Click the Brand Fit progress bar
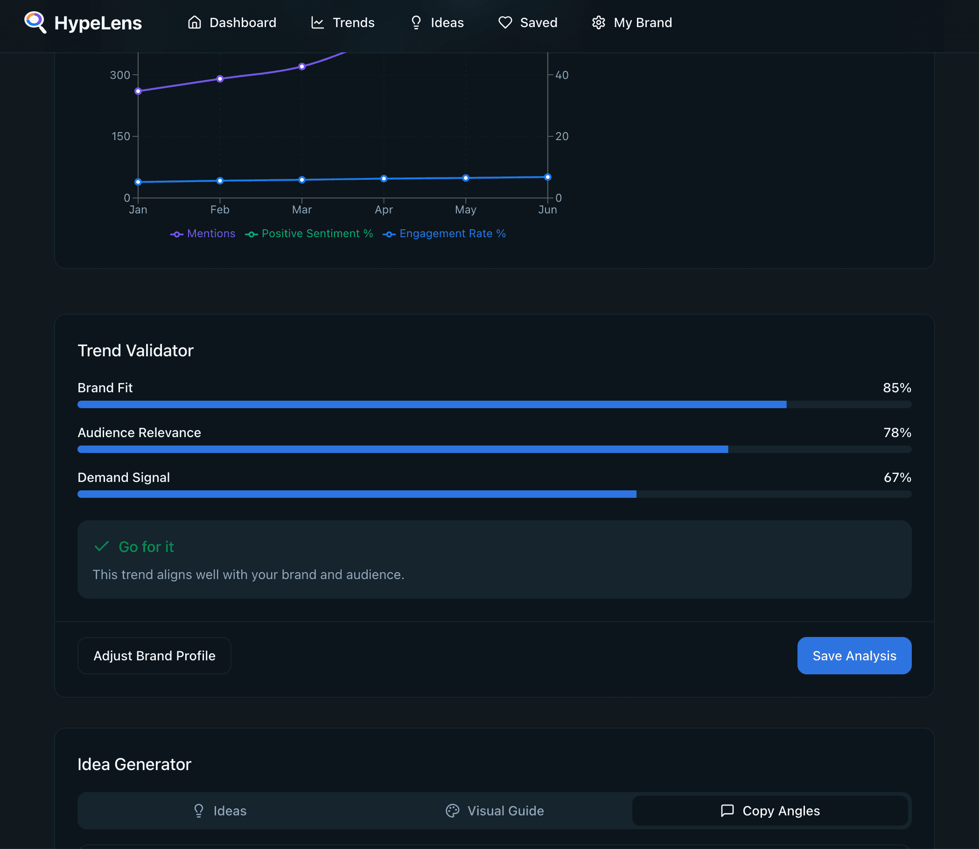 point(494,404)
